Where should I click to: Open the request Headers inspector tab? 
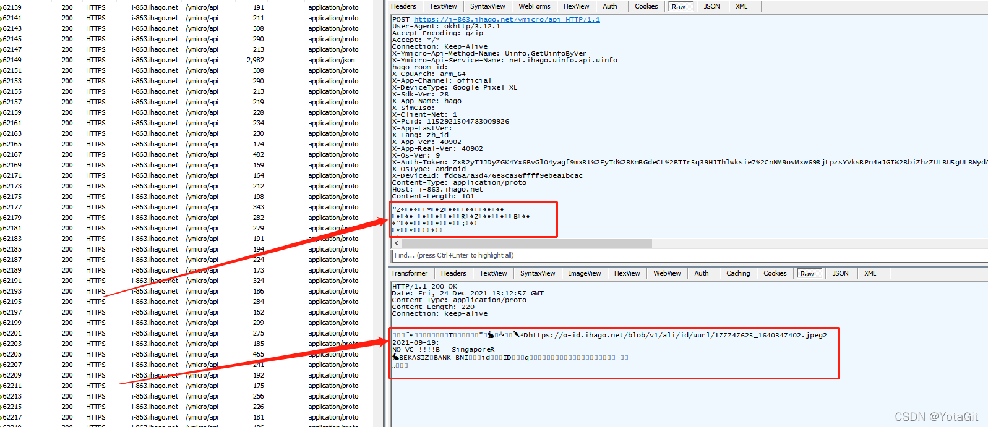(x=403, y=6)
